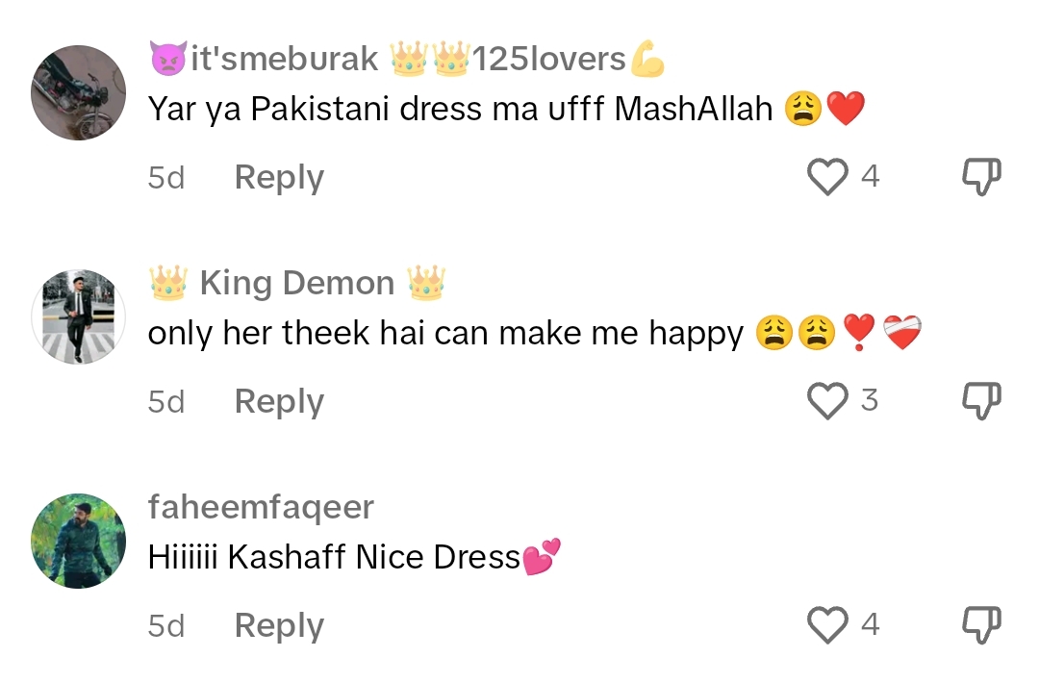Viewport: 1039px width, 683px height.
Task: Like it'smeburak's comment with the heart icon
Action: pos(825,176)
